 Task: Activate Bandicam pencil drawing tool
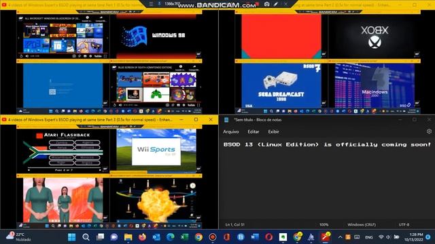pyautogui.click(x=276, y=4)
